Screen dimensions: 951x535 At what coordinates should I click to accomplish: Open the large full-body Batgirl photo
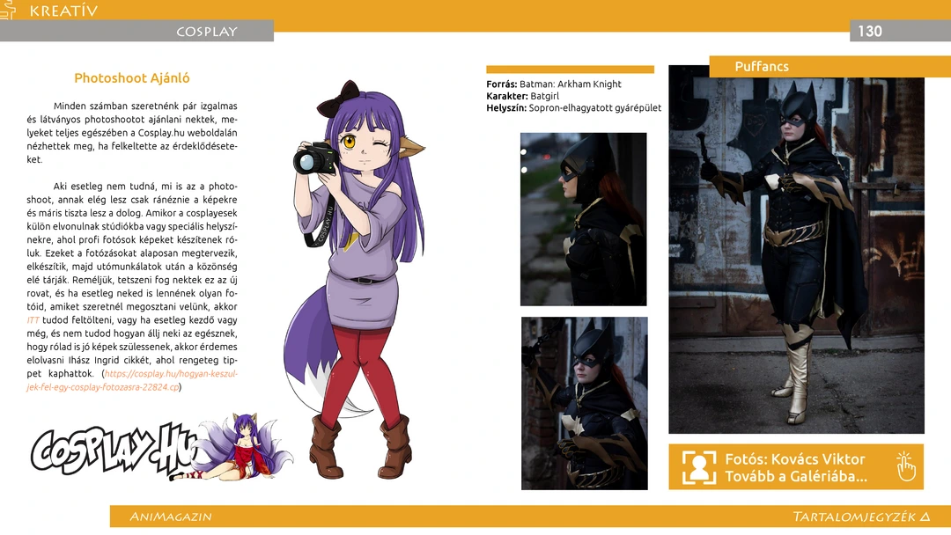pyautogui.click(x=796, y=255)
